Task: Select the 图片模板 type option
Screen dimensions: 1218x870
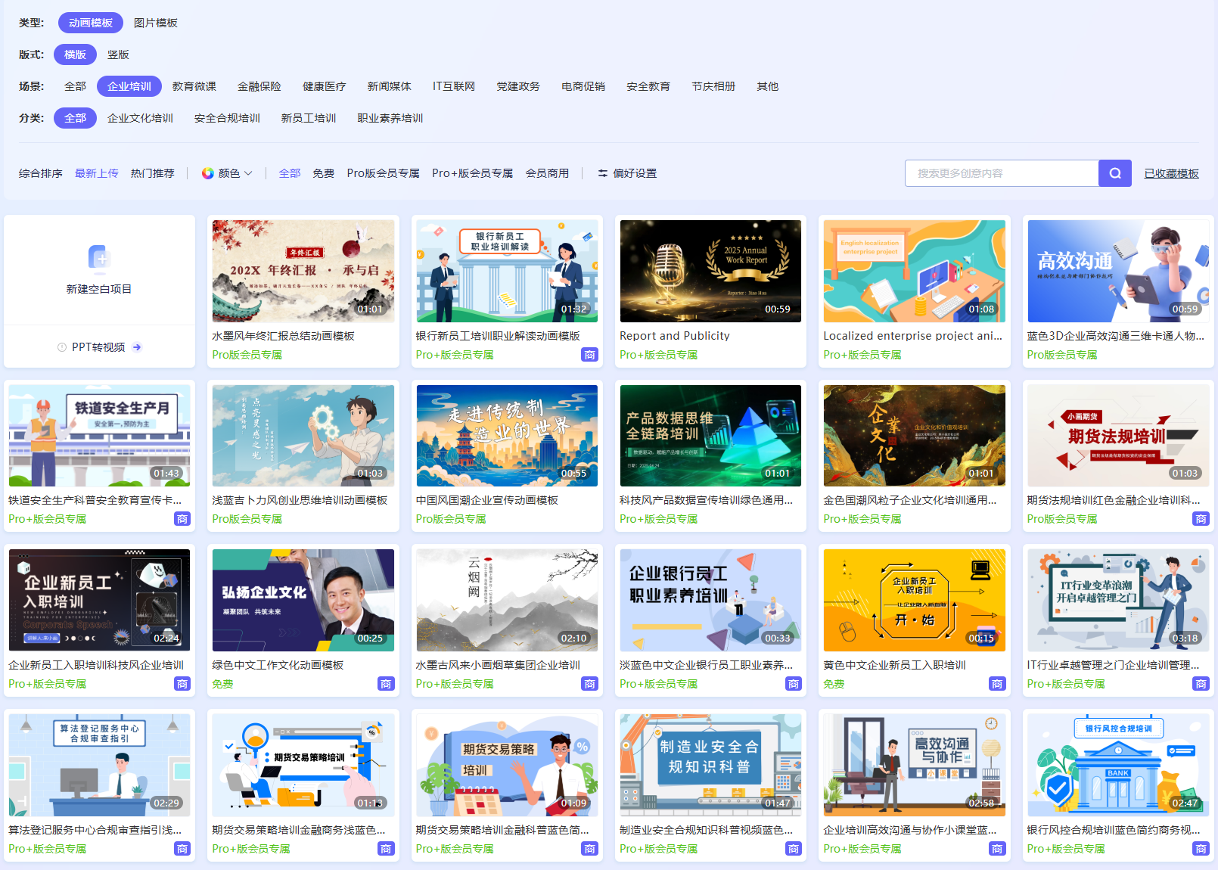Action: [155, 23]
